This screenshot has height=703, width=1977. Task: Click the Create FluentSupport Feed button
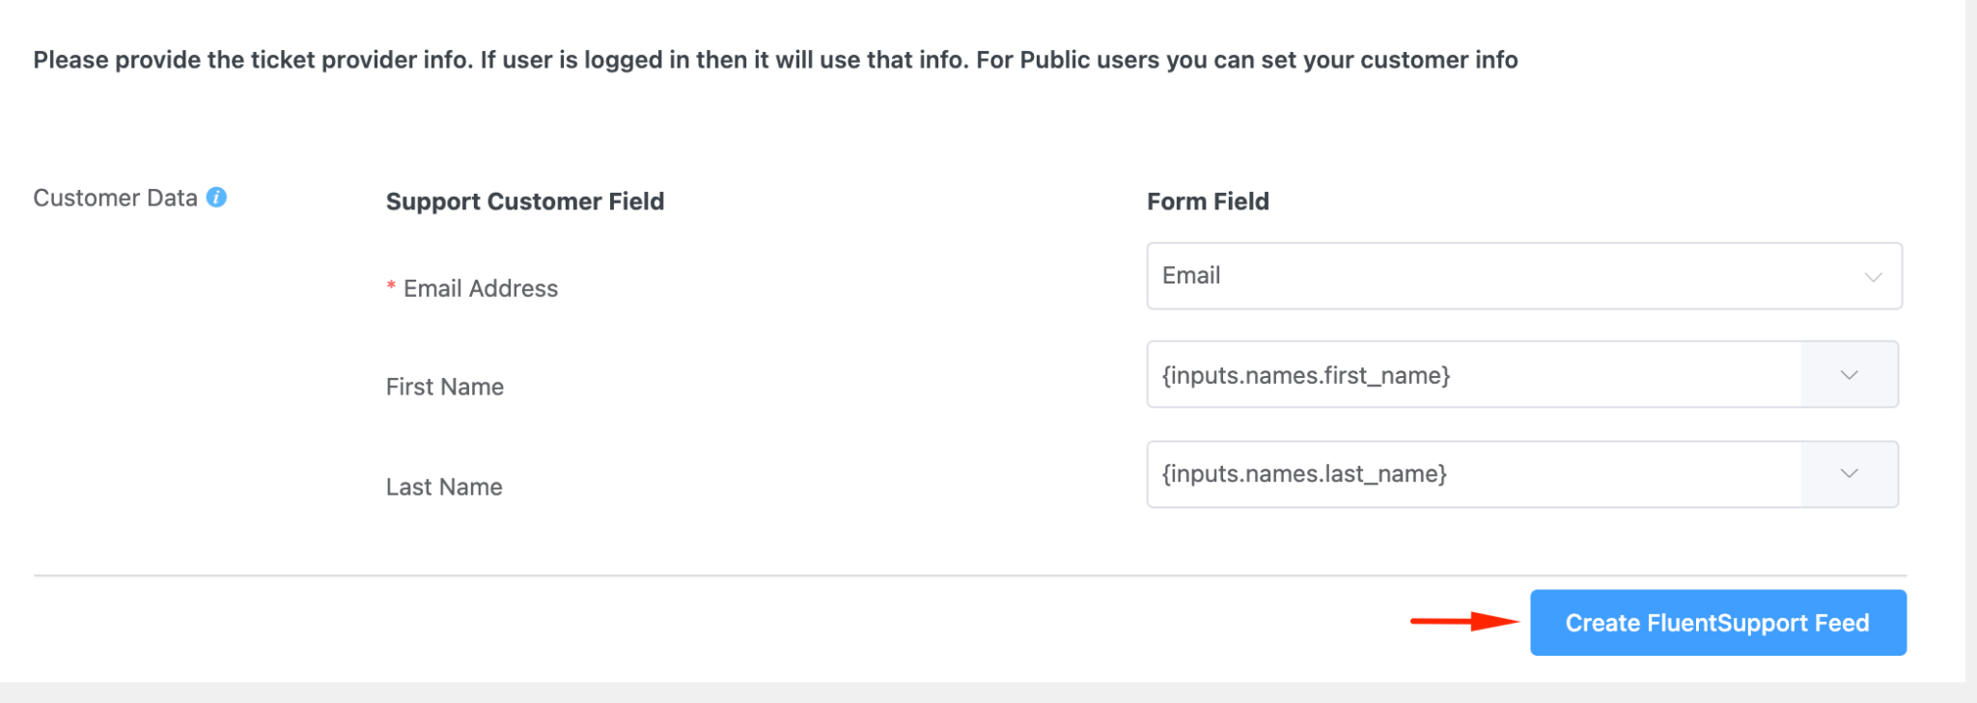click(1717, 622)
